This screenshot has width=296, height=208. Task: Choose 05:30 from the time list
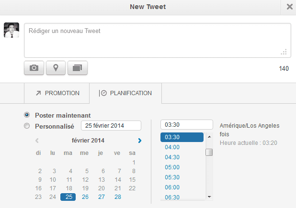(x=172, y=177)
